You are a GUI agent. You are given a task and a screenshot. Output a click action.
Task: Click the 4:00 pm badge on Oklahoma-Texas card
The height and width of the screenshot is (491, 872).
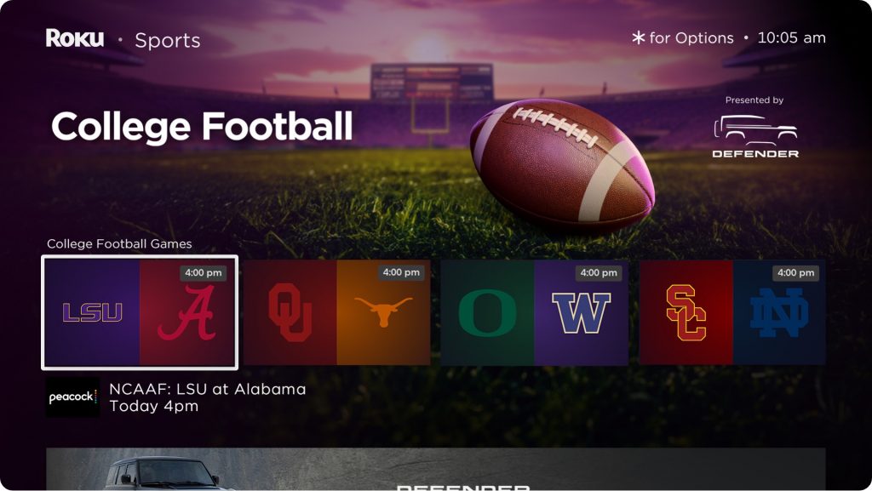click(400, 272)
